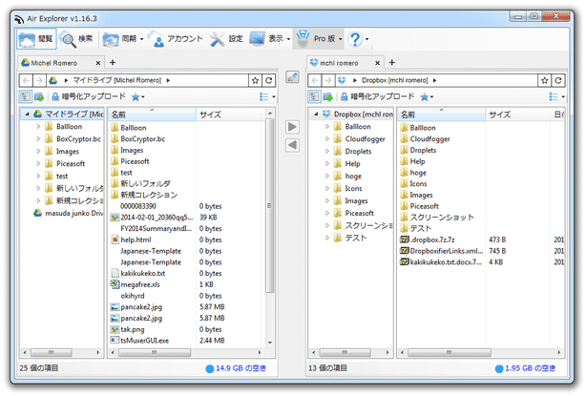586x396 pixels.
Task: Open the 表示 dropdown arrow
Action: coord(288,39)
